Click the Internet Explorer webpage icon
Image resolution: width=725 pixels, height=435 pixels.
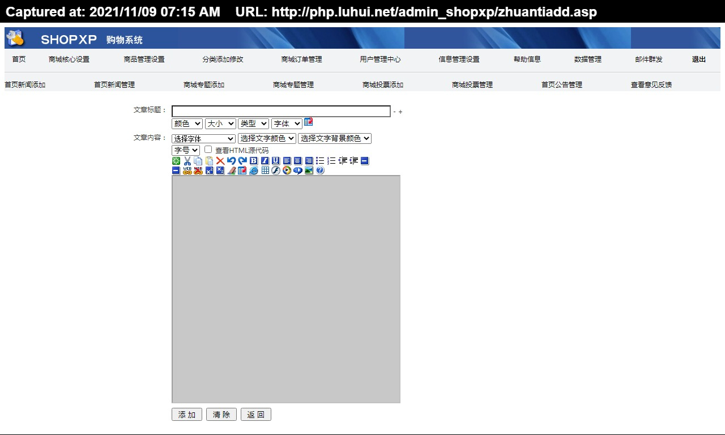253,170
